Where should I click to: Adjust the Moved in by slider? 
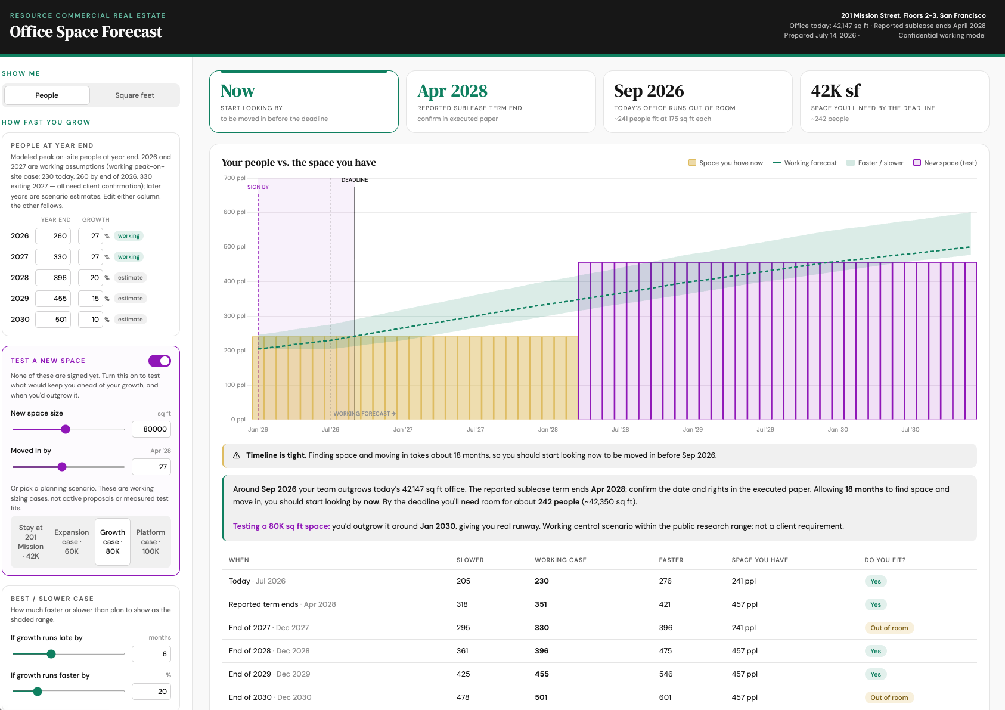(62, 467)
